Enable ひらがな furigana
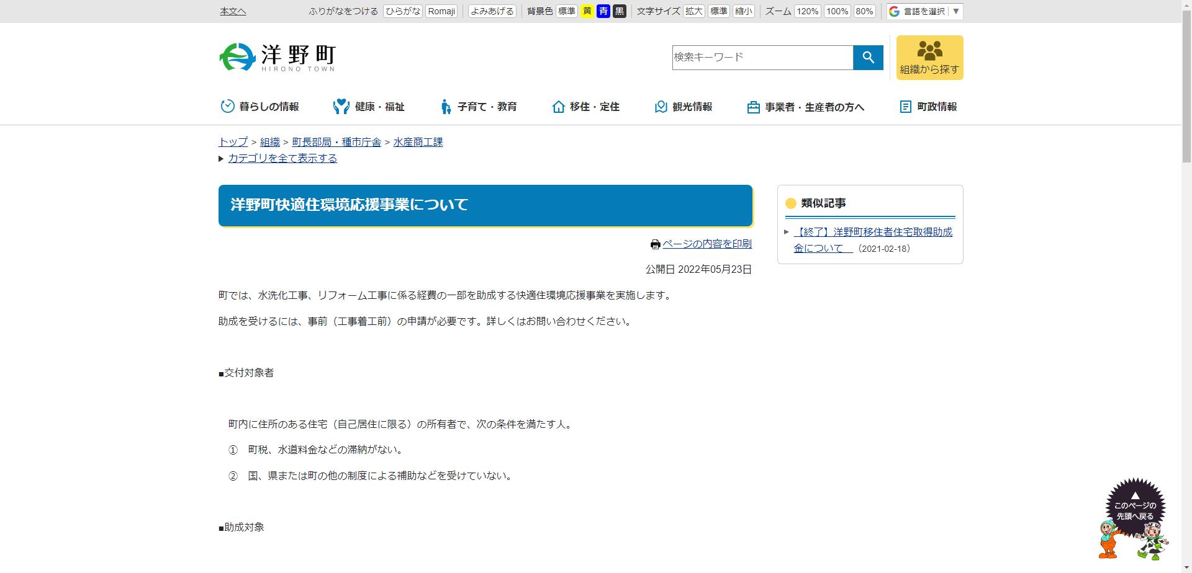The width and height of the screenshot is (1192, 573). coord(403,11)
